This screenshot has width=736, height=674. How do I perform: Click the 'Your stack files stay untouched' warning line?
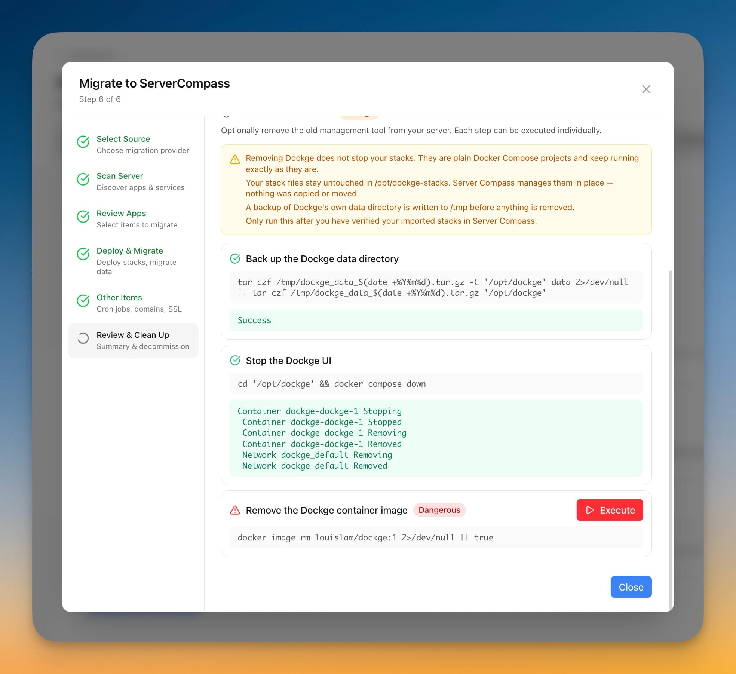point(429,188)
